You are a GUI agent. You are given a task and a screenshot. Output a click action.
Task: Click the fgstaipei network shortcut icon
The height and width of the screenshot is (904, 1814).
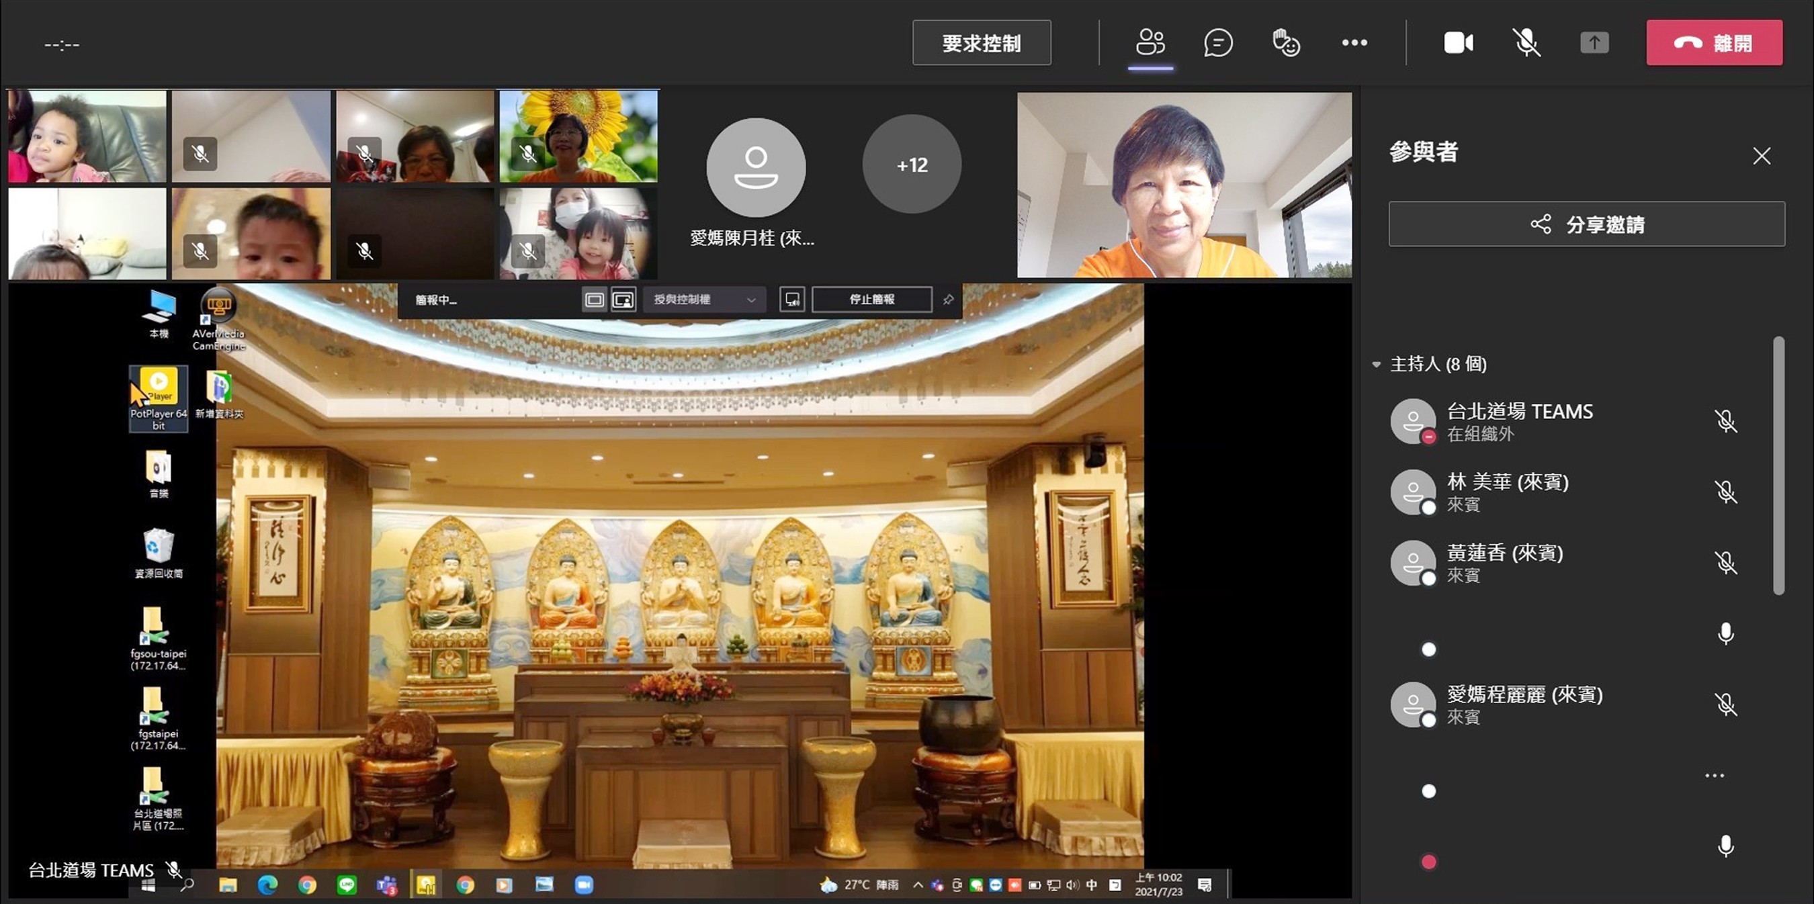point(159,719)
